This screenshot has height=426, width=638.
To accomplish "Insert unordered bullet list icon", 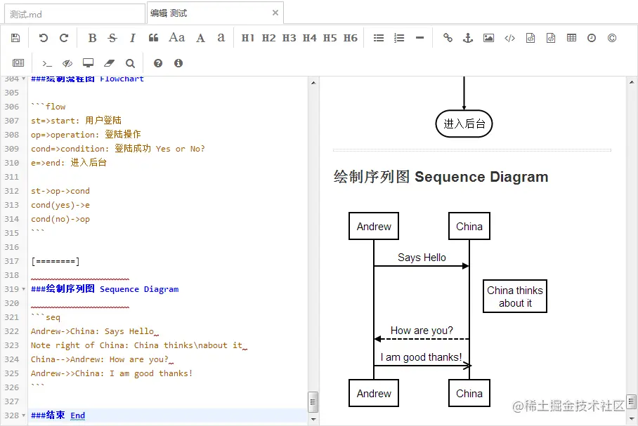I will pyautogui.click(x=379, y=38).
